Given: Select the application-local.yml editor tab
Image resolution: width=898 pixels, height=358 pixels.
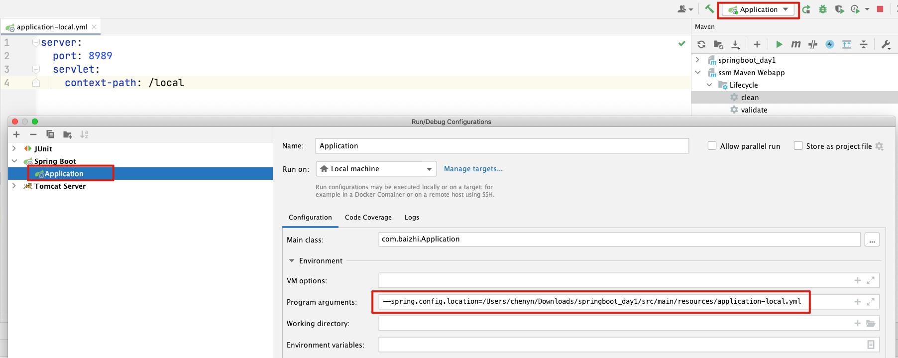Looking at the screenshot, I should click(x=52, y=27).
